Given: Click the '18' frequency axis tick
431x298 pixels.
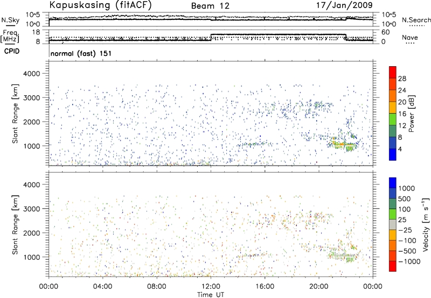Looking at the screenshot, I should point(36,32).
